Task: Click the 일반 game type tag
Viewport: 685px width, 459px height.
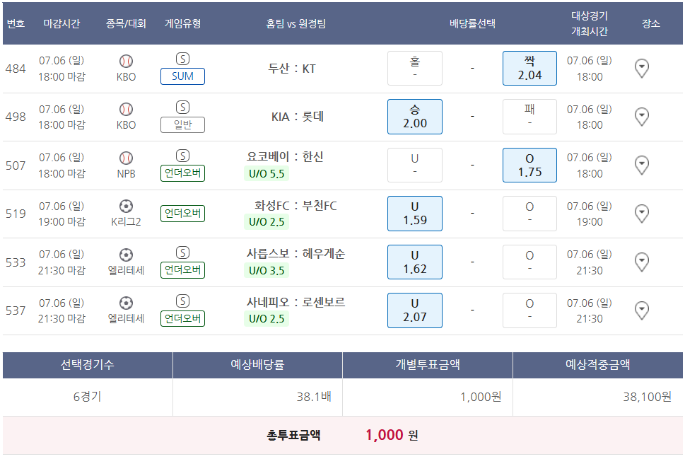Action: pos(182,125)
